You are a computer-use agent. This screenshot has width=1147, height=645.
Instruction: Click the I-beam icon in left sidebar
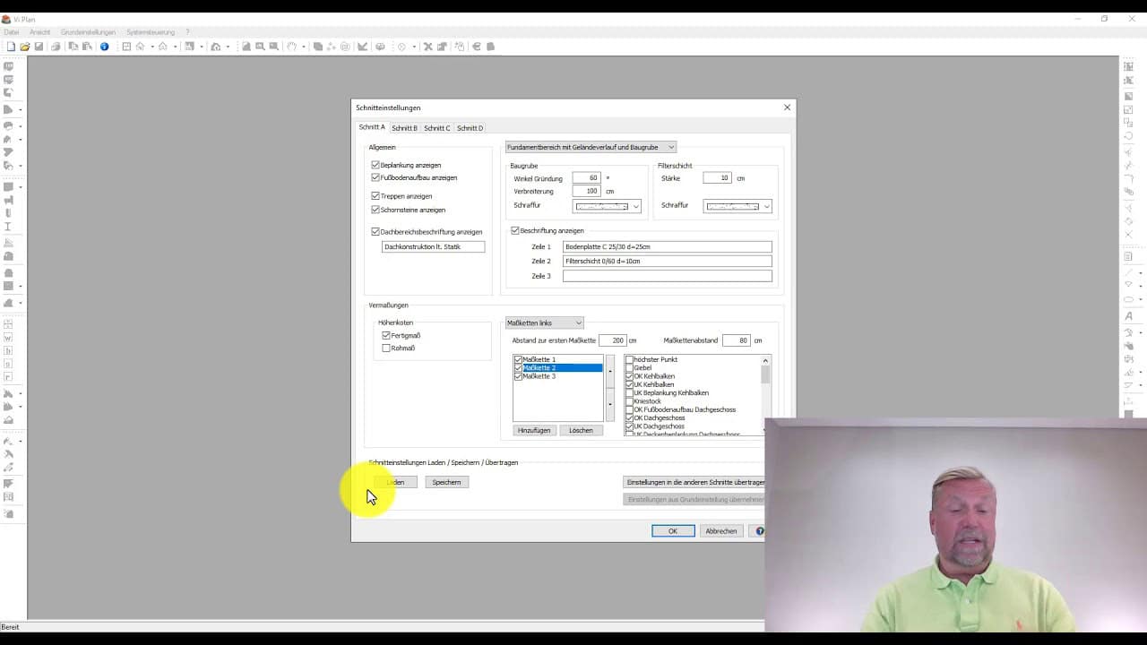(x=8, y=227)
